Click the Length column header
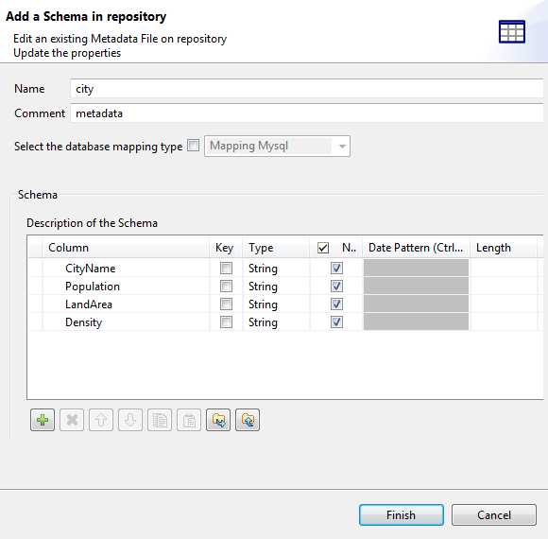 (x=504, y=248)
